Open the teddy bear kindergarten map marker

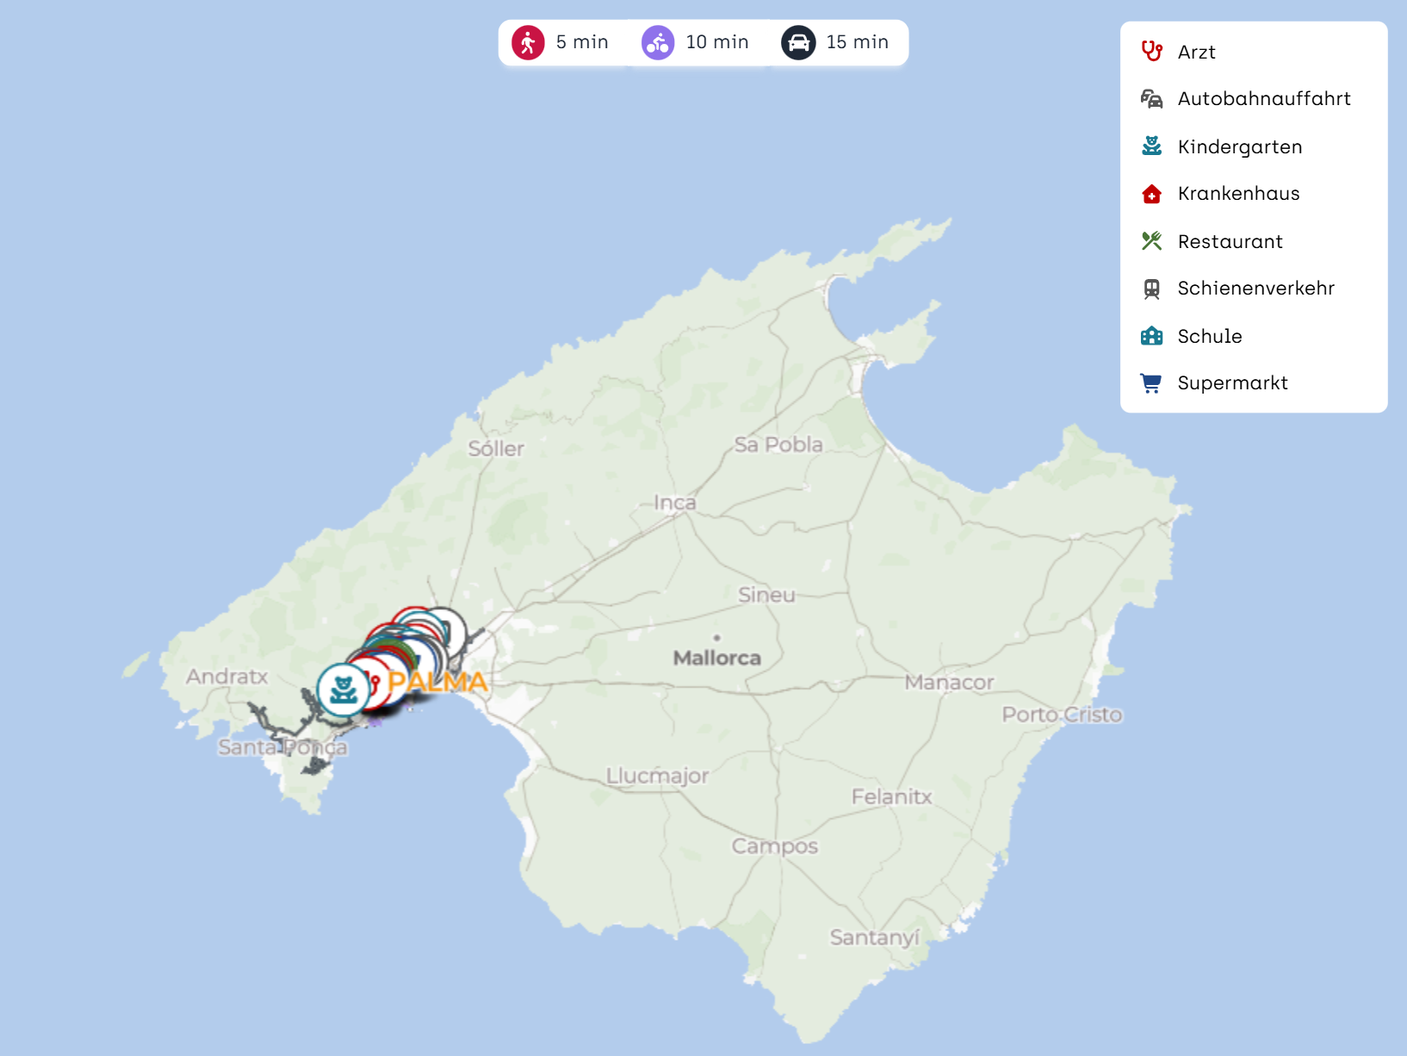pos(343,690)
